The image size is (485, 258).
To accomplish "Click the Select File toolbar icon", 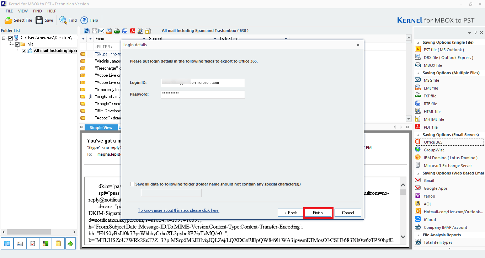I will click(18, 20).
